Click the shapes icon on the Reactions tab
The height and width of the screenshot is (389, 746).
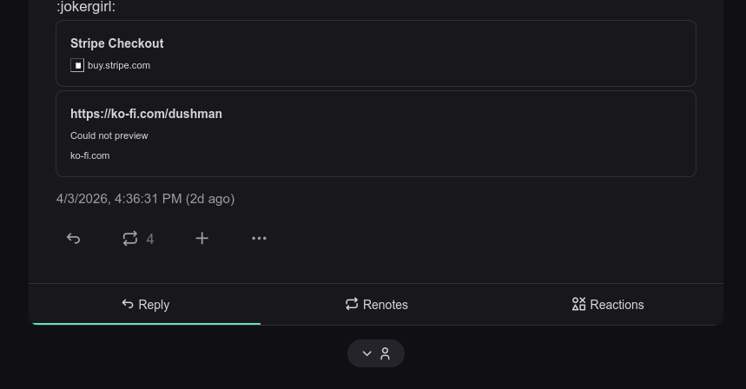click(x=578, y=304)
